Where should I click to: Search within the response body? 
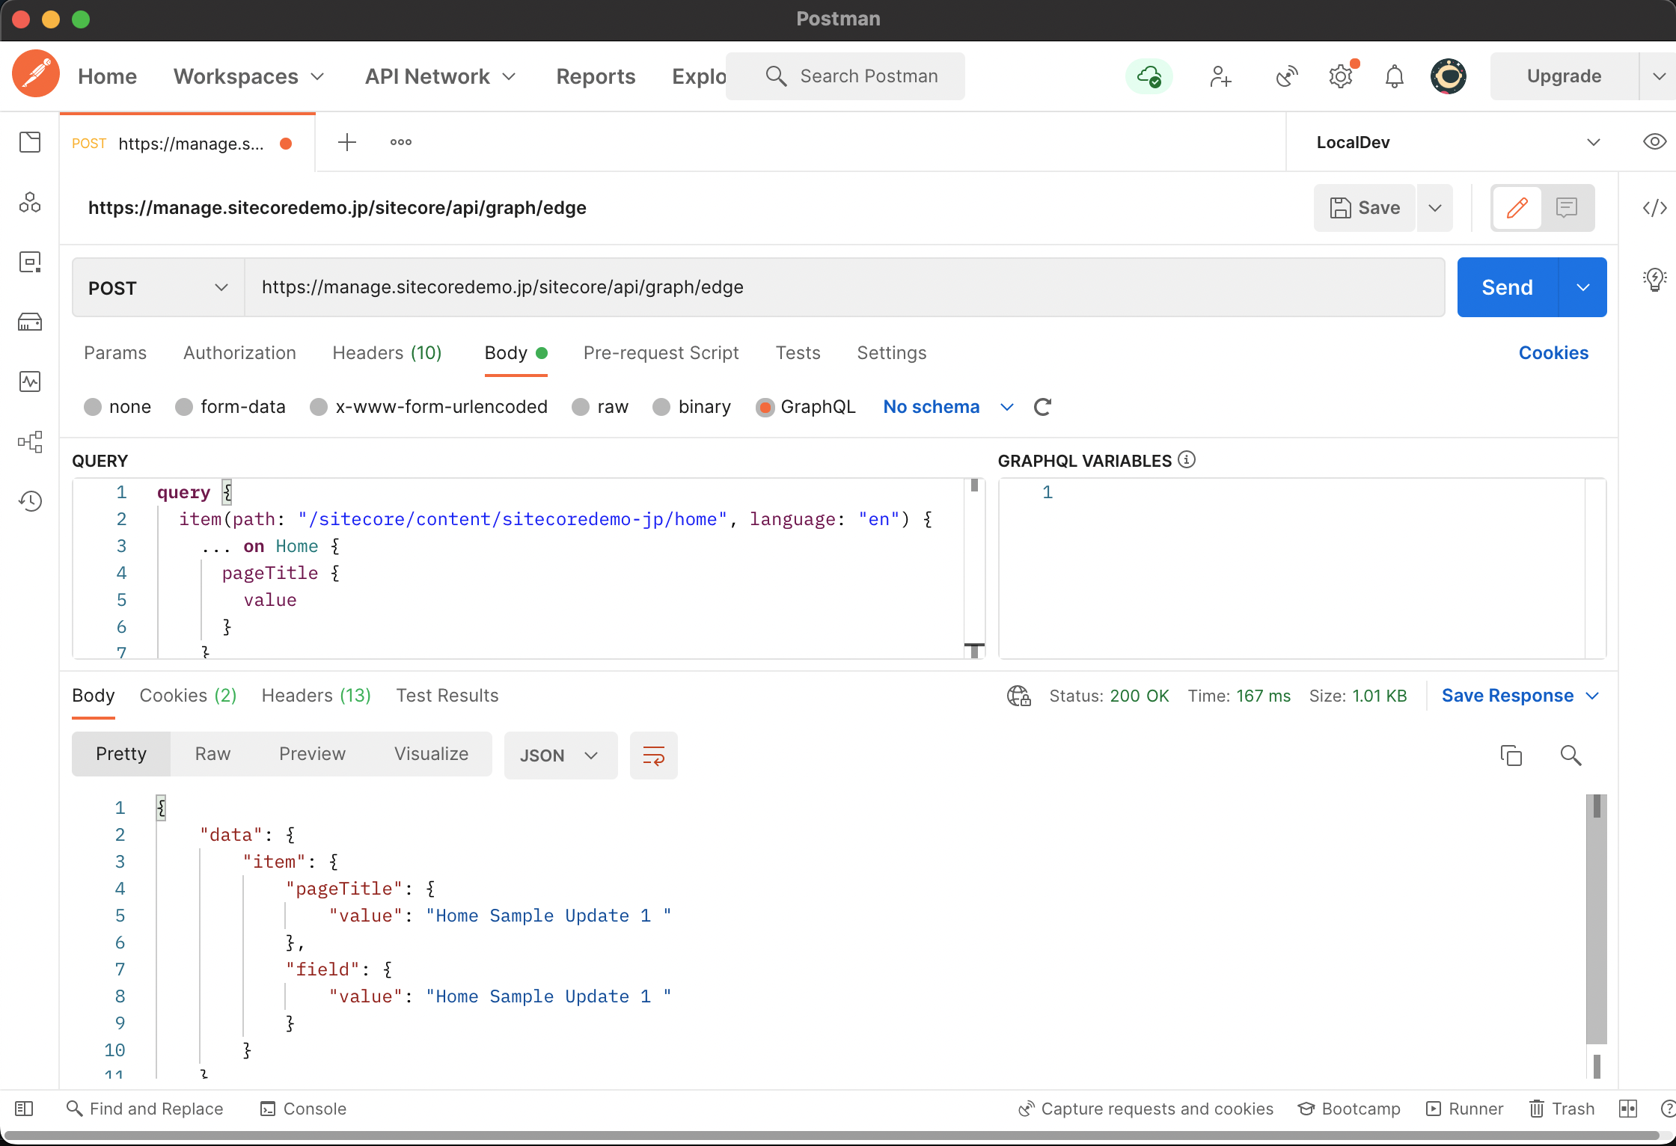tap(1571, 756)
